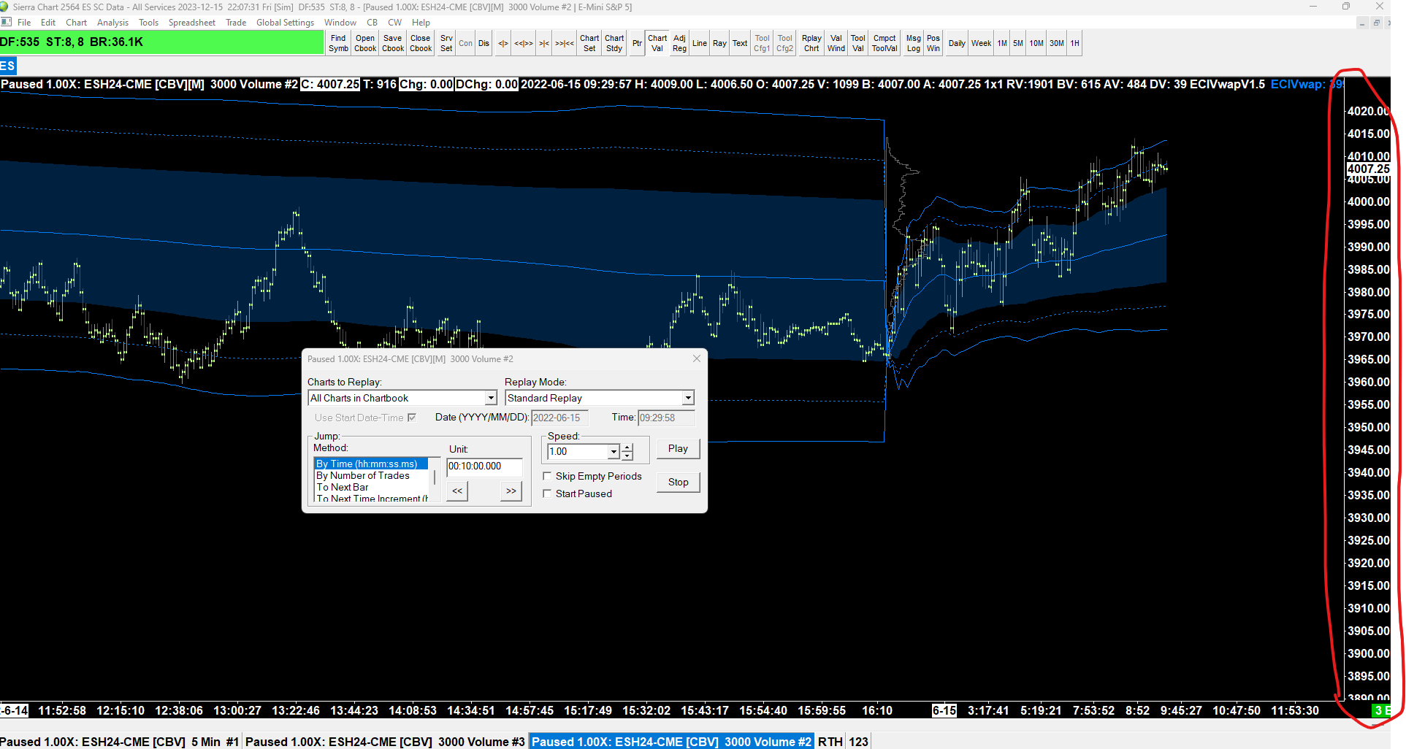Choose the Ray drawing tool
The width and height of the screenshot is (1406, 749).
(x=719, y=43)
